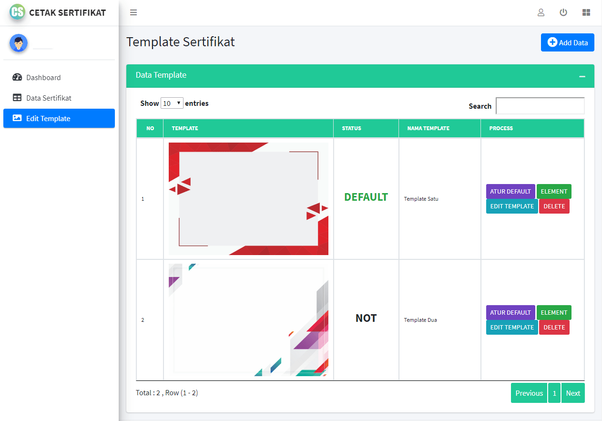Delete Template Satu
Screen dimensions: 602x421
(554, 206)
